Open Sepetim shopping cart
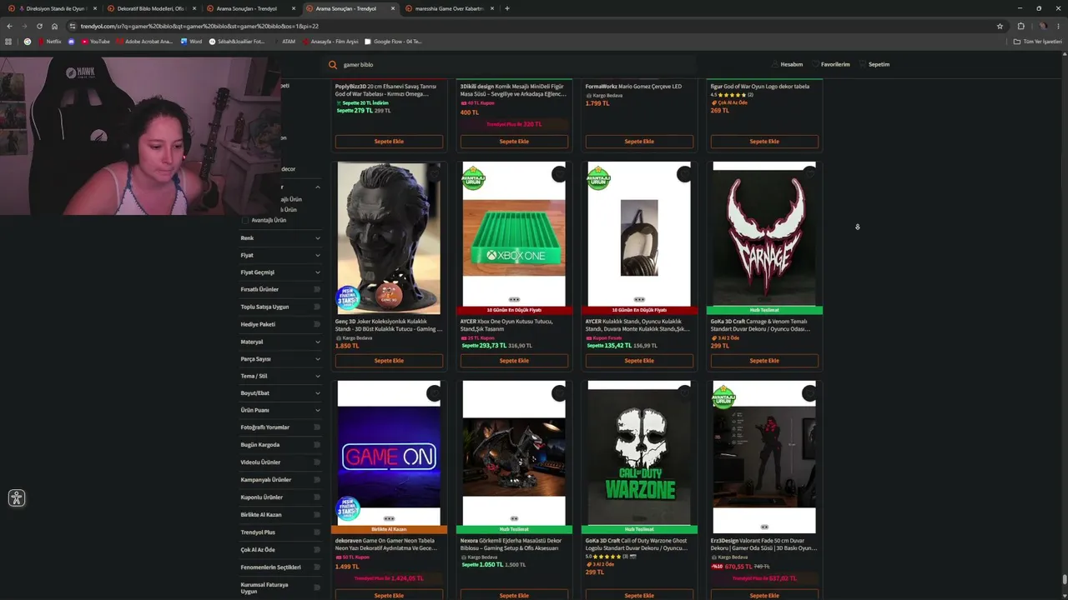Screen dimensions: 1068x600 [x=875, y=64]
